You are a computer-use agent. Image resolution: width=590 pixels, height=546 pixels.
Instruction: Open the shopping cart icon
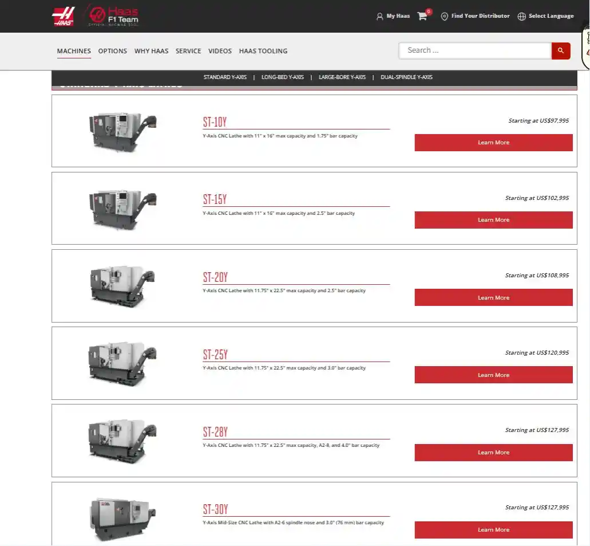422,16
